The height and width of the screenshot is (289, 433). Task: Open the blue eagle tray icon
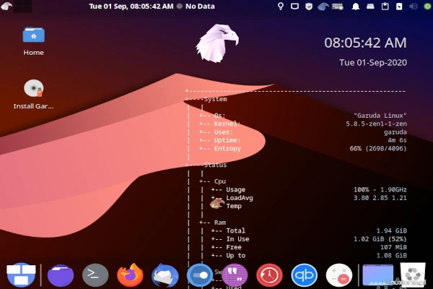[323, 6]
